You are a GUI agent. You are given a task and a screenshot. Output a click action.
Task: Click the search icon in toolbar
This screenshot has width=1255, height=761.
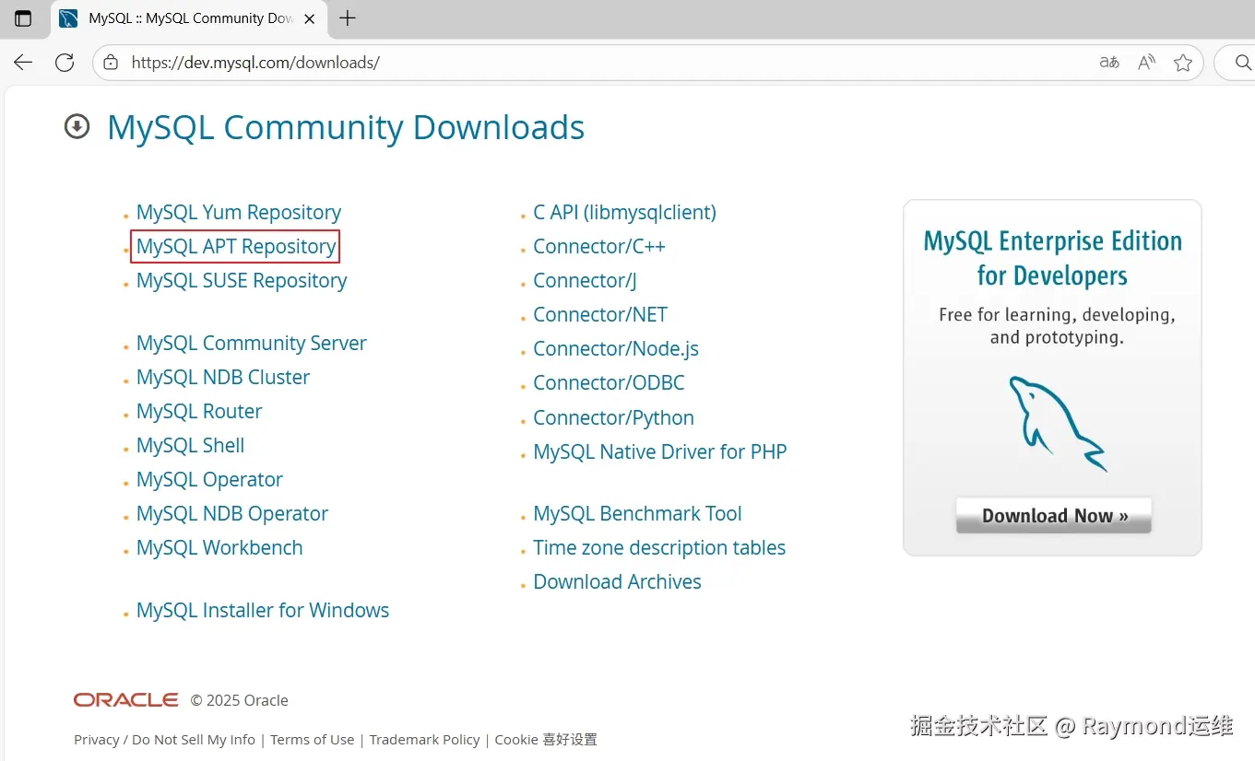(1242, 63)
